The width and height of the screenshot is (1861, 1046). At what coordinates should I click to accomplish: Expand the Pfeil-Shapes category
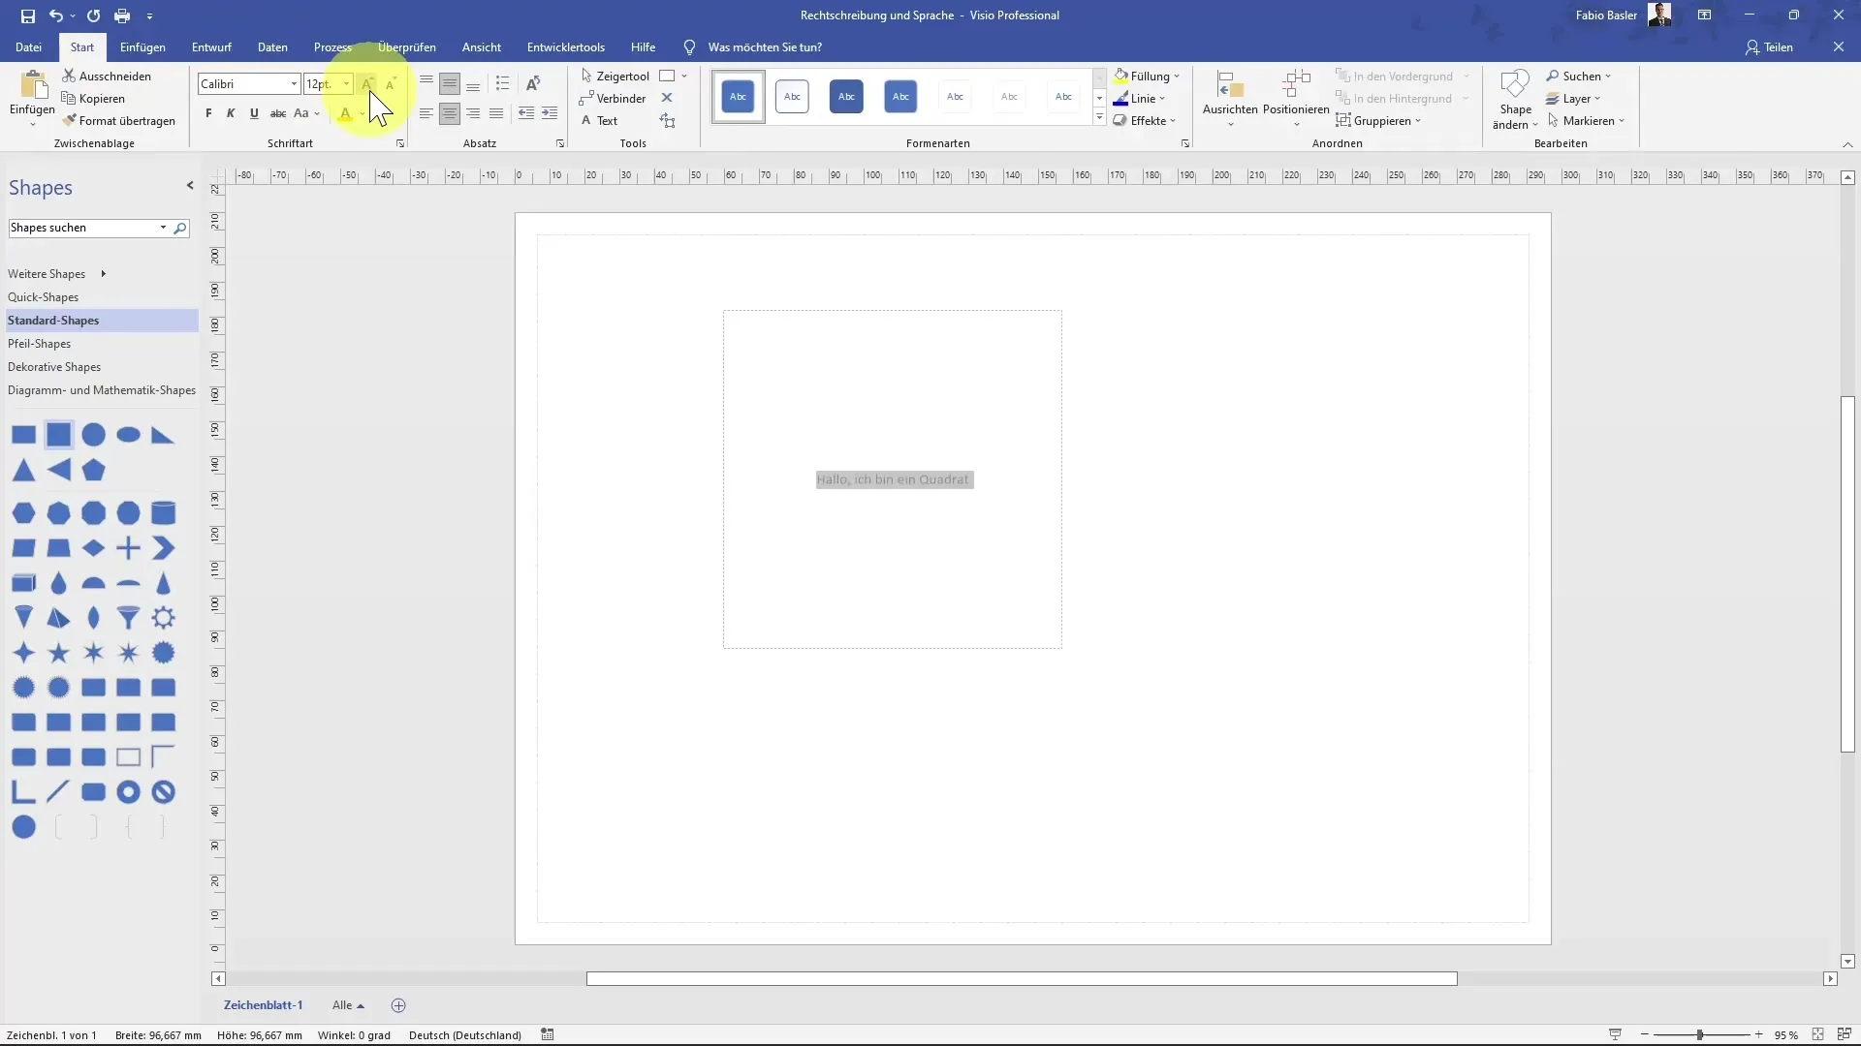pyautogui.click(x=39, y=344)
